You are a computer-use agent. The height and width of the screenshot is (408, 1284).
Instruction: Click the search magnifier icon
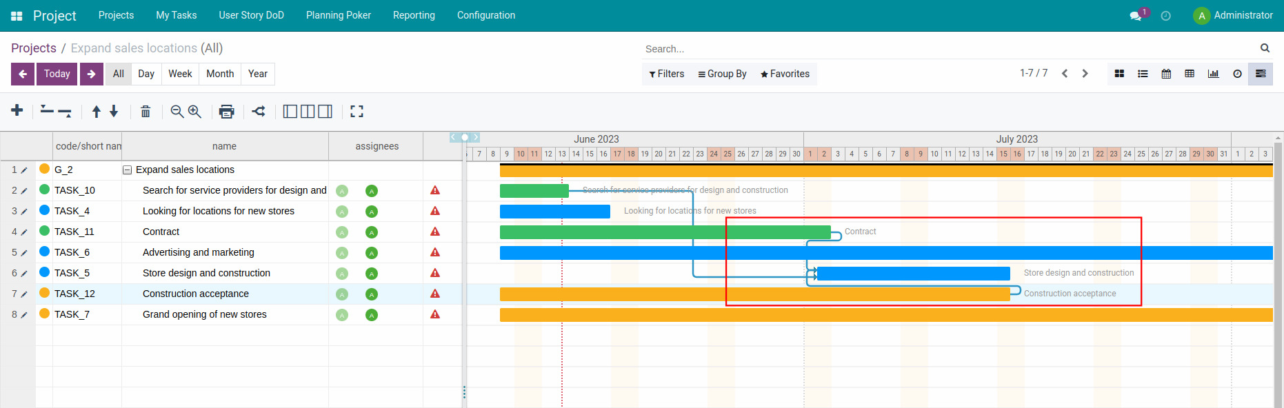click(x=1265, y=48)
